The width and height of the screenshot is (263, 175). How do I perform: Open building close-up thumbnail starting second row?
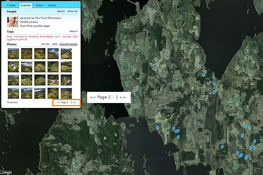[x=13, y=67]
